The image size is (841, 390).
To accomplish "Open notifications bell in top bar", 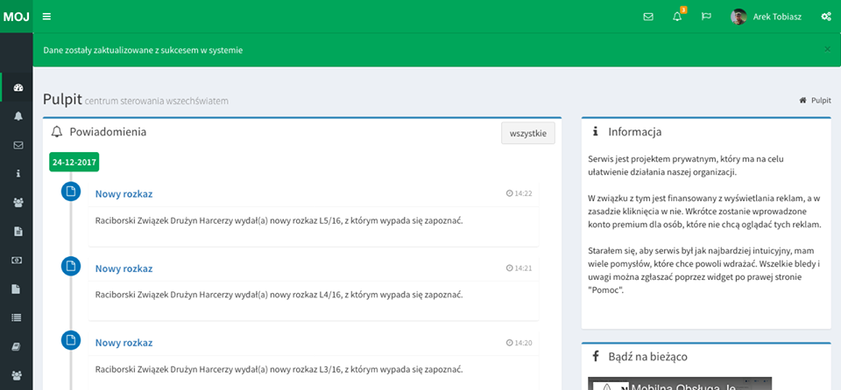I will (677, 17).
